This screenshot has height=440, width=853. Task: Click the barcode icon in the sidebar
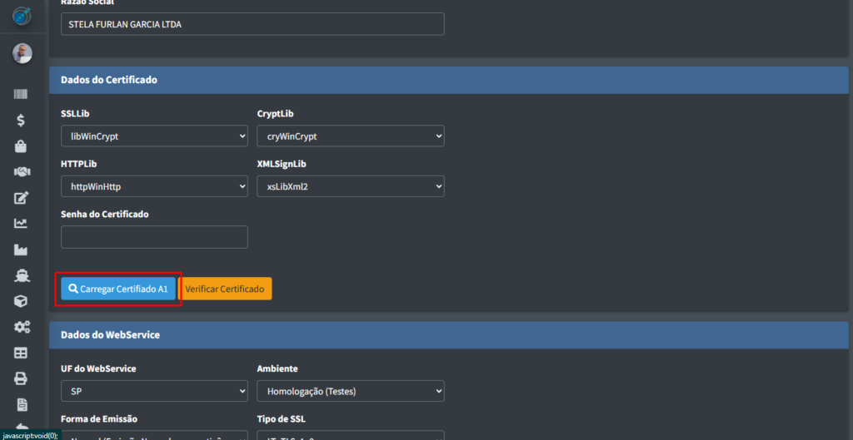[x=21, y=94]
